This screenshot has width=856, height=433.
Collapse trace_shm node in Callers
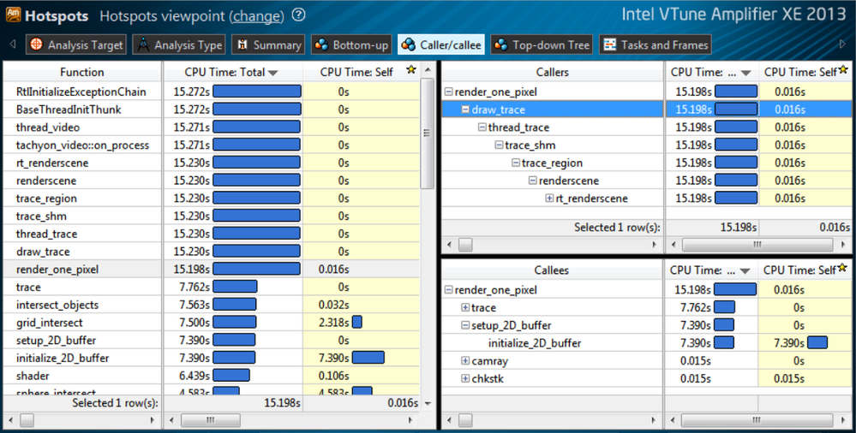[499, 145]
